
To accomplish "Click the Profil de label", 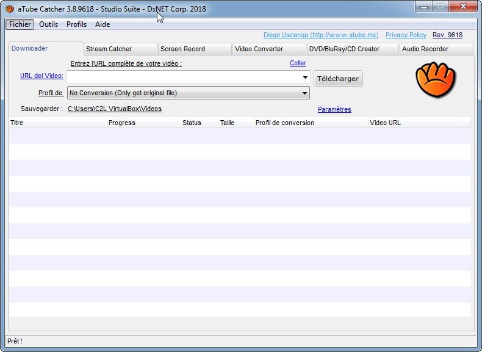I will click(x=51, y=93).
